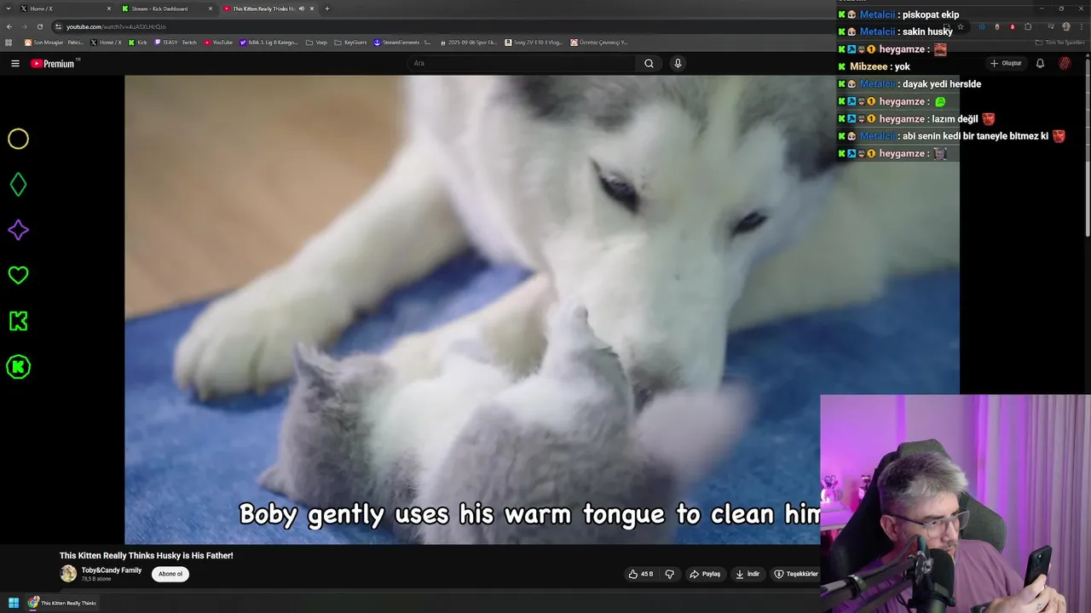Open Son Mesajlar bookmark
Image resolution: width=1091 pixels, height=613 pixels.
pyautogui.click(x=54, y=42)
